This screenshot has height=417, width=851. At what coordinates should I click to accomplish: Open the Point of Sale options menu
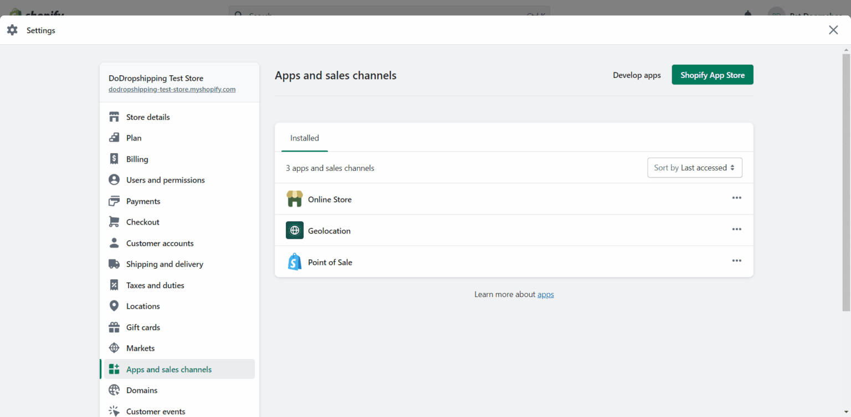click(x=736, y=260)
